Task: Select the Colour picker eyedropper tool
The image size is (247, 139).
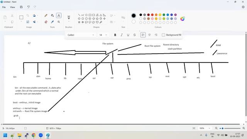Action: (52, 22)
